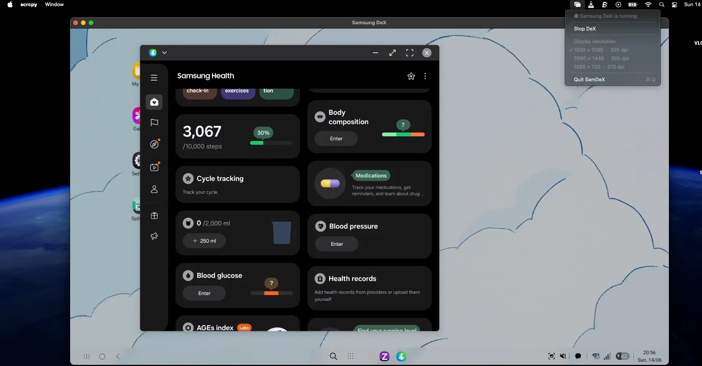Open the hamburger menu in Samsung Health
Screen dimensions: 702x366
coord(154,78)
